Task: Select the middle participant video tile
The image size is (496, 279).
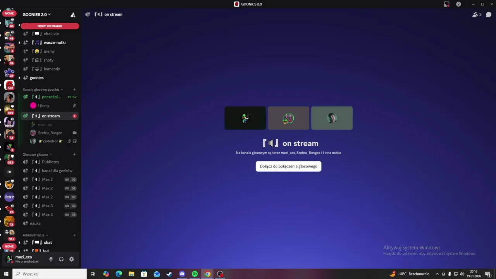Action: click(288, 118)
